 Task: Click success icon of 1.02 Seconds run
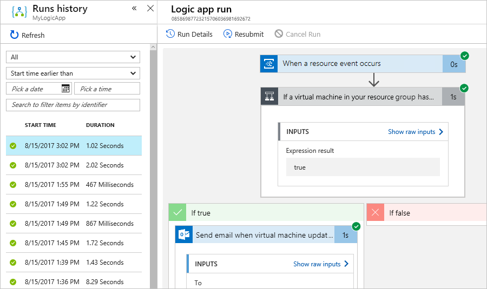pos(13,146)
